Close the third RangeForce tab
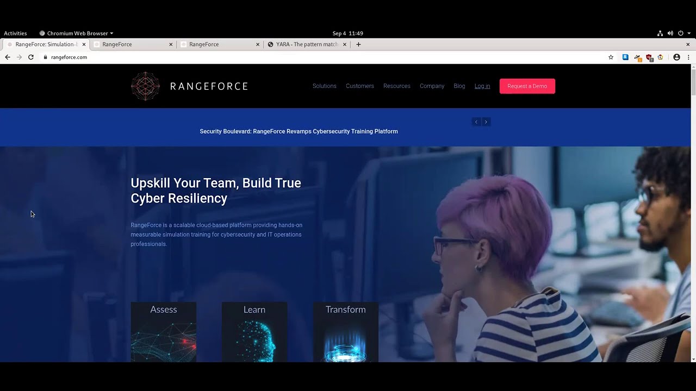696x391 pixels. tap(258, 45)
